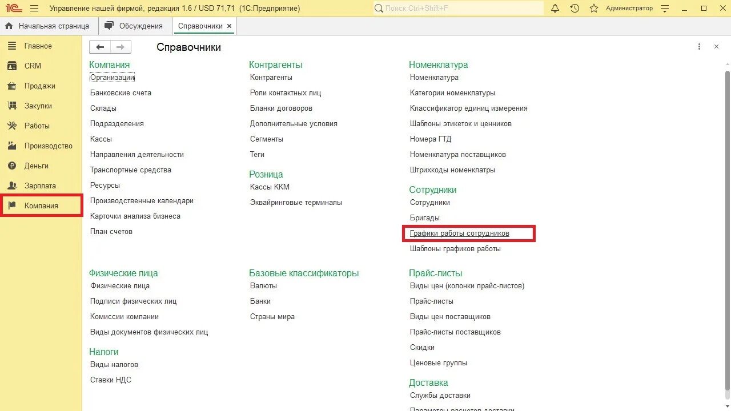Viewport: 731px width, 411px height.
Task: Open Виды налогов link
Action: 114,364
